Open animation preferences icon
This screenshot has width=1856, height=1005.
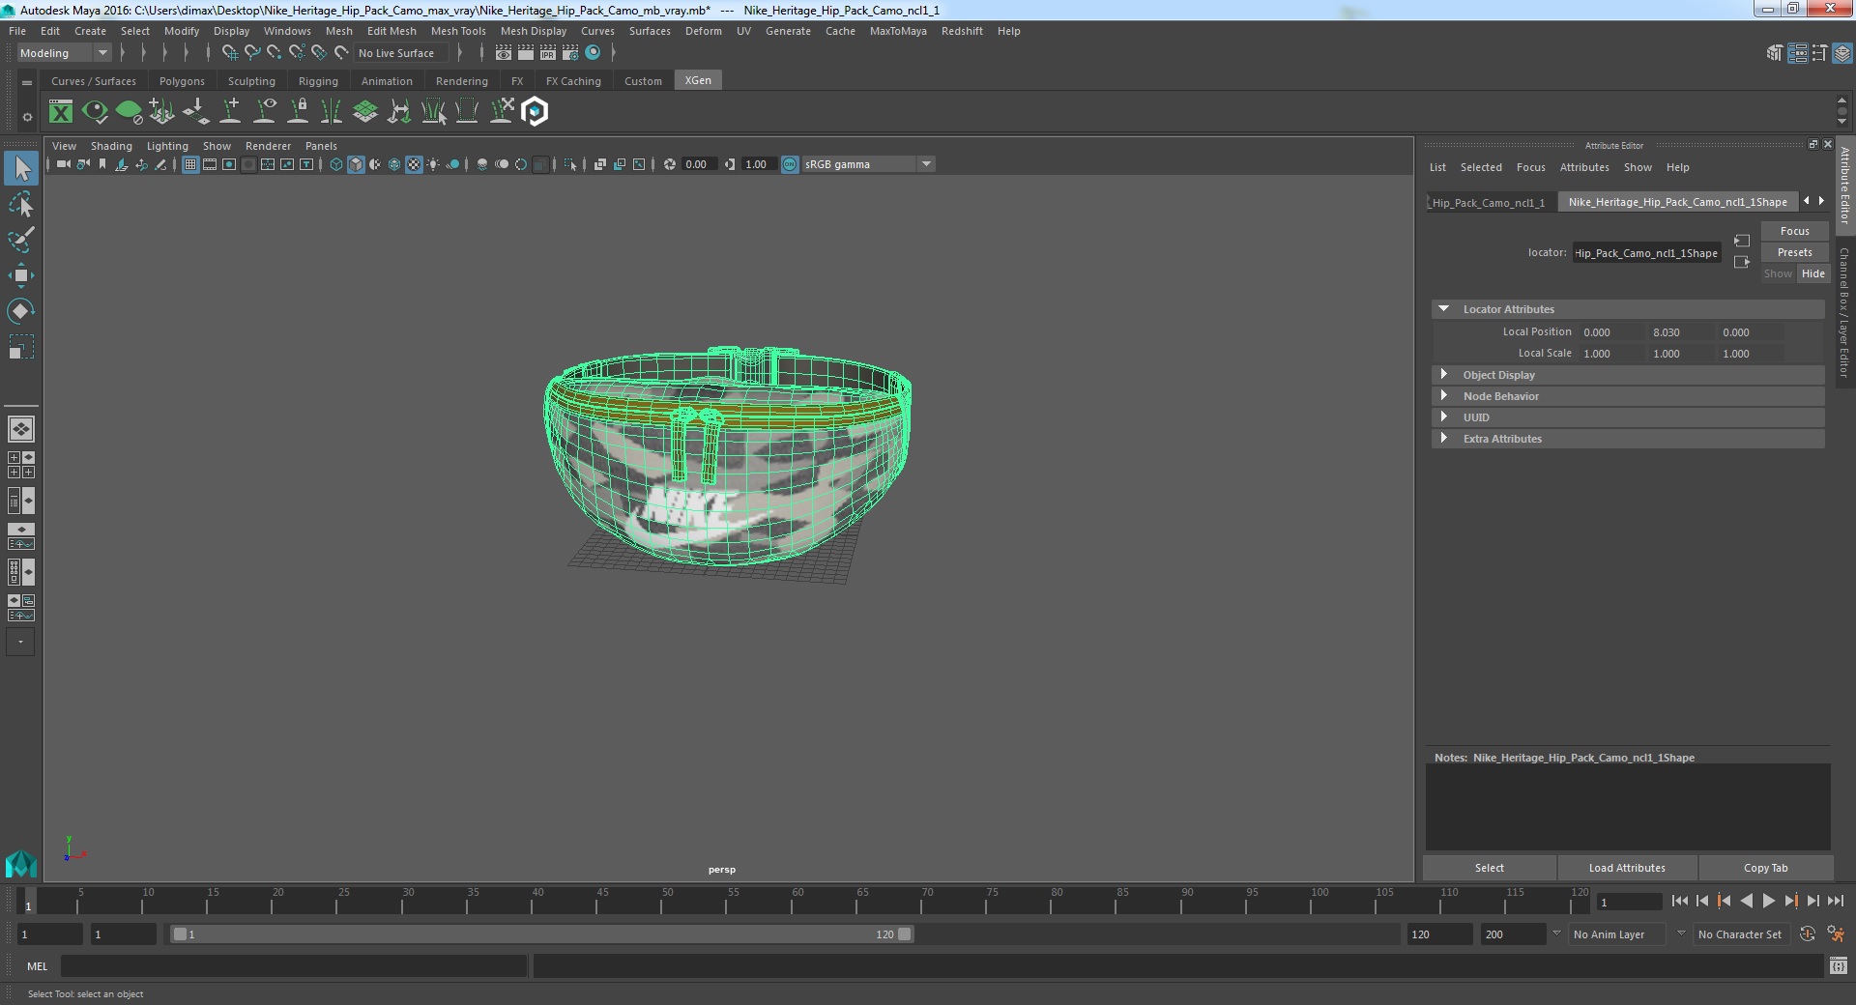pos(1836,934)
